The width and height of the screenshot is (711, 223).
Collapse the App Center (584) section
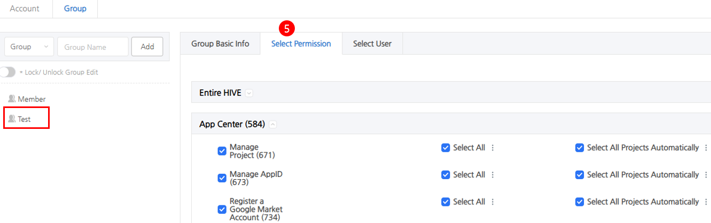coord(272,125)
